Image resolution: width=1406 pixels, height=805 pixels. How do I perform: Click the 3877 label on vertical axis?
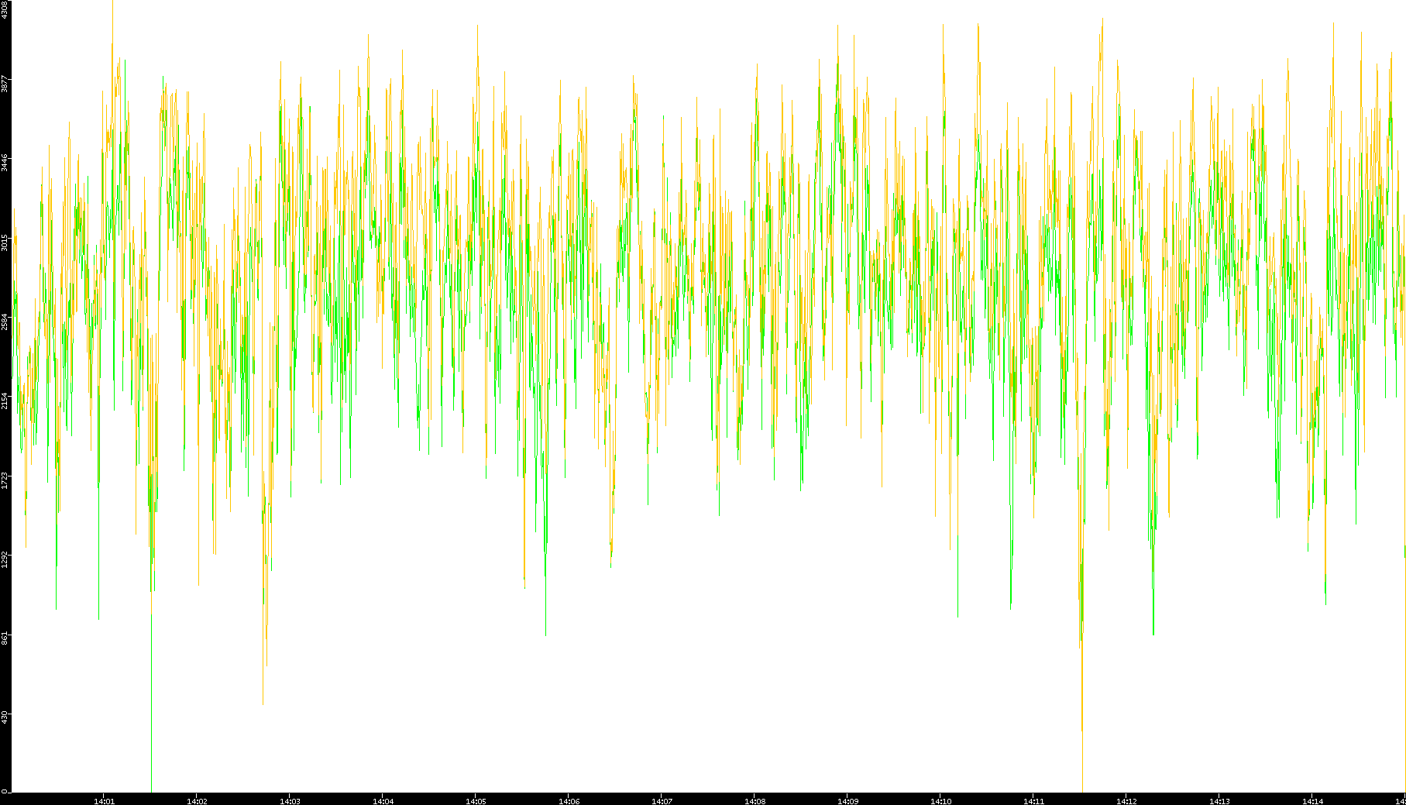tap(5, 84)
